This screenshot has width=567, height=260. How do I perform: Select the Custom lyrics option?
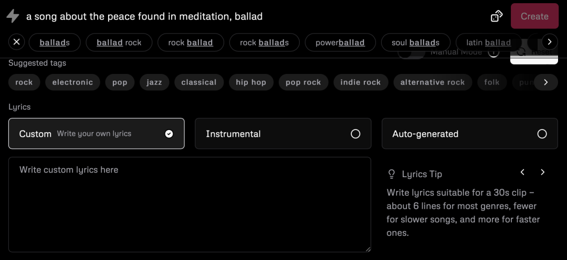[x=97, y=134]
